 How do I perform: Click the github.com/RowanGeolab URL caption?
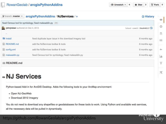pos(49,118)
